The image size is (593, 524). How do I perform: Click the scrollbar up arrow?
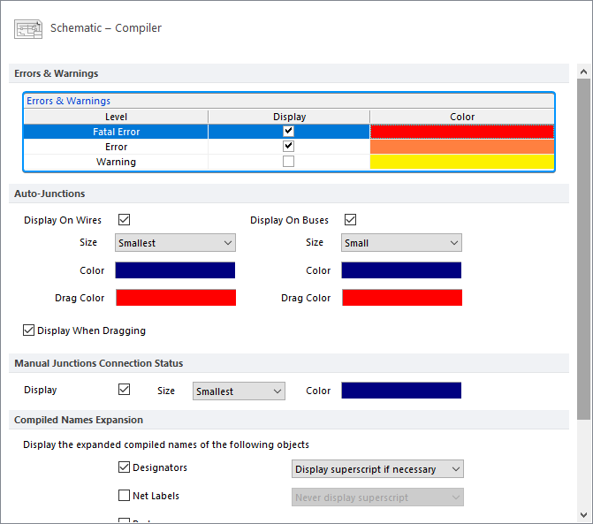coord(583,72)
